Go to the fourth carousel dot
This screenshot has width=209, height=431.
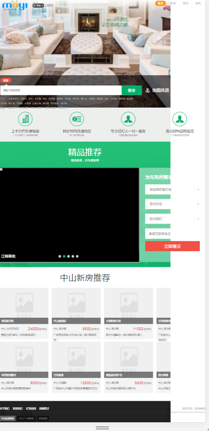coord(73,256)
